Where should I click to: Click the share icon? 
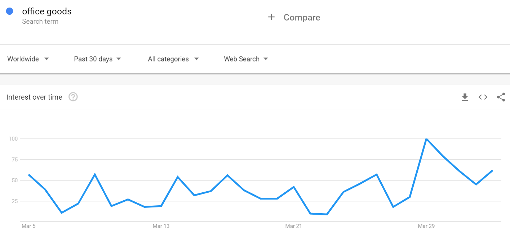(501, 97)
